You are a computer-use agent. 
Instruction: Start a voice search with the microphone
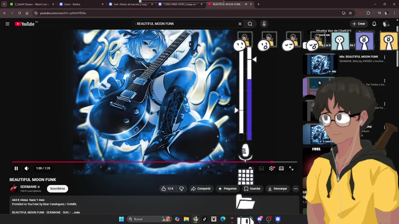tap(264, 24)
